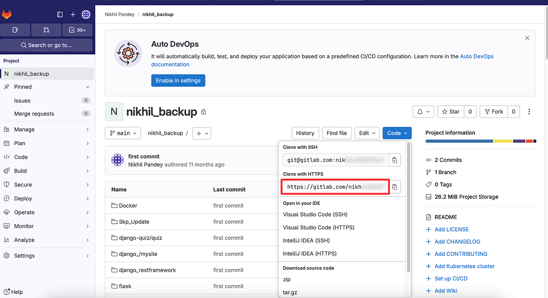Choose tar.gz from download source code options

click(x=290, y=292)
